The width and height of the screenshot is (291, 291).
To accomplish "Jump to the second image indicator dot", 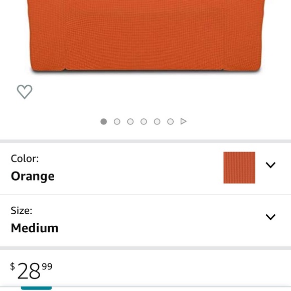I will [x=117, y=122].
